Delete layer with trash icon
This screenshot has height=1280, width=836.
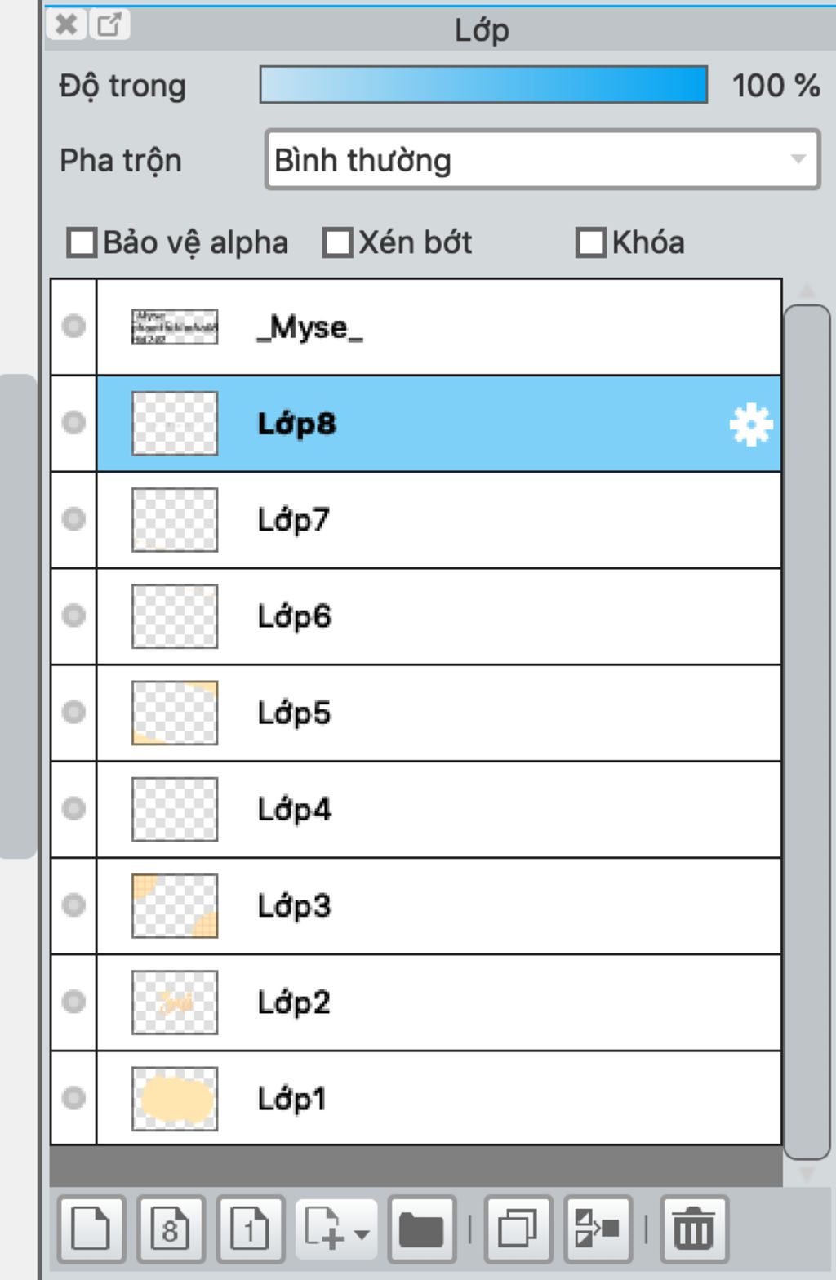[x=694, y=1229]
